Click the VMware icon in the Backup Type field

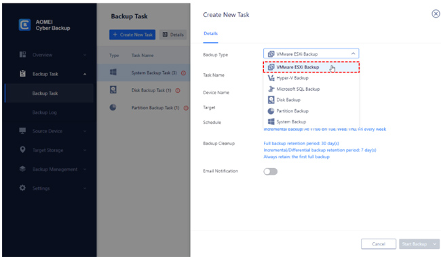(271, 54)
